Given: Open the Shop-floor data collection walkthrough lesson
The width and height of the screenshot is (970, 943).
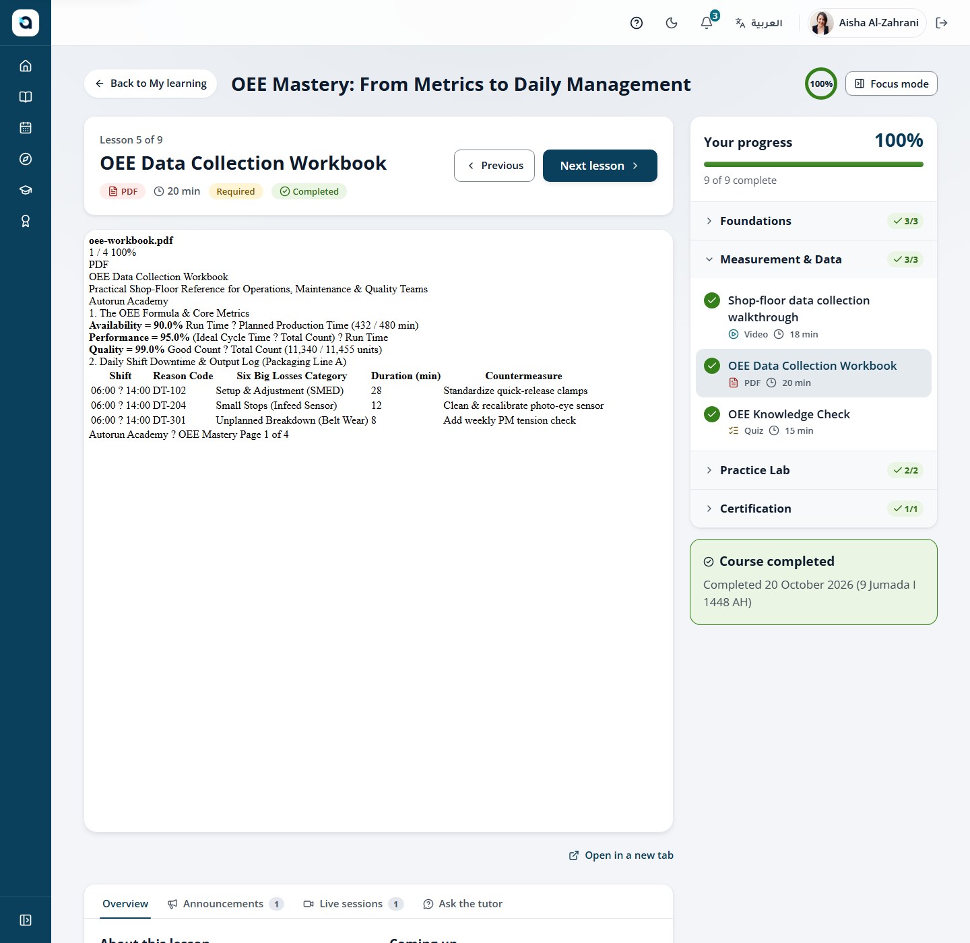Looking at the screenshot, I should (x=814, y=317).
